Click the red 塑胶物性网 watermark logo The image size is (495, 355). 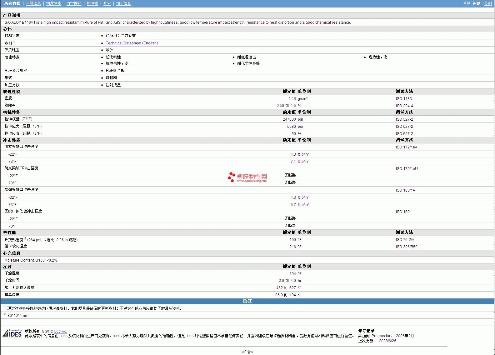(x=247, y=177)
